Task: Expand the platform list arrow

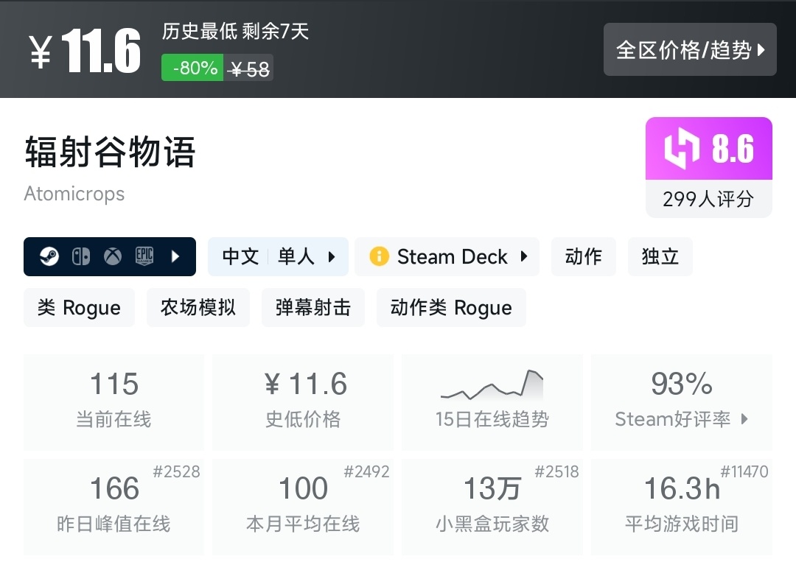Action: tap(175, 256)
